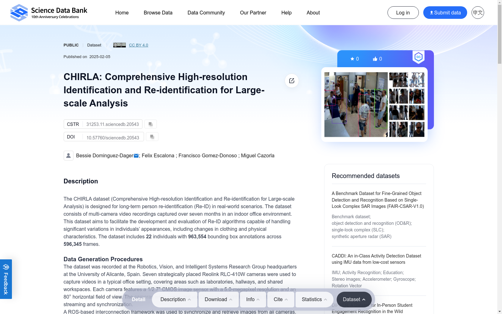502x314 pixels.
Task: Open the Home menu item
Action: 122,13
